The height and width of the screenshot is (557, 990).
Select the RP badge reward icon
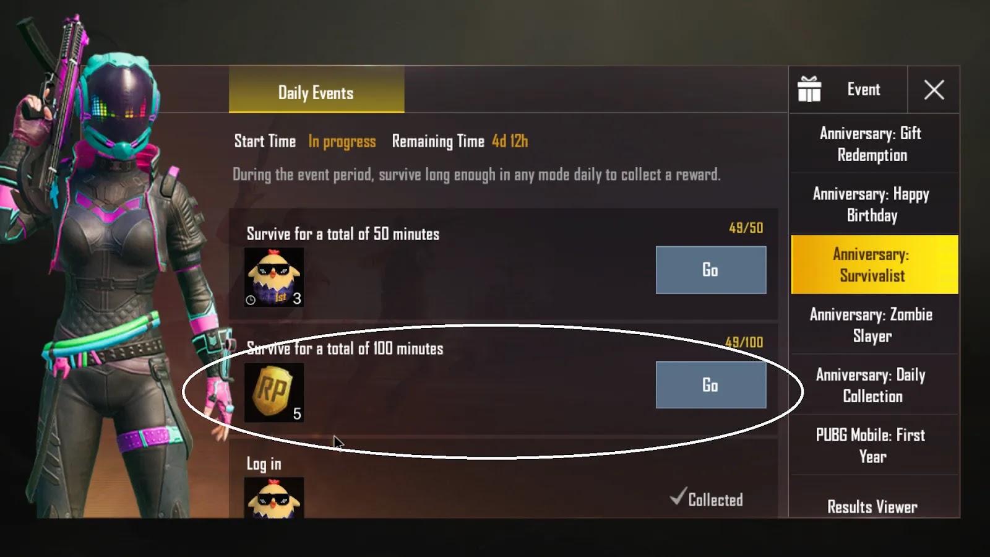pos(274,392)
